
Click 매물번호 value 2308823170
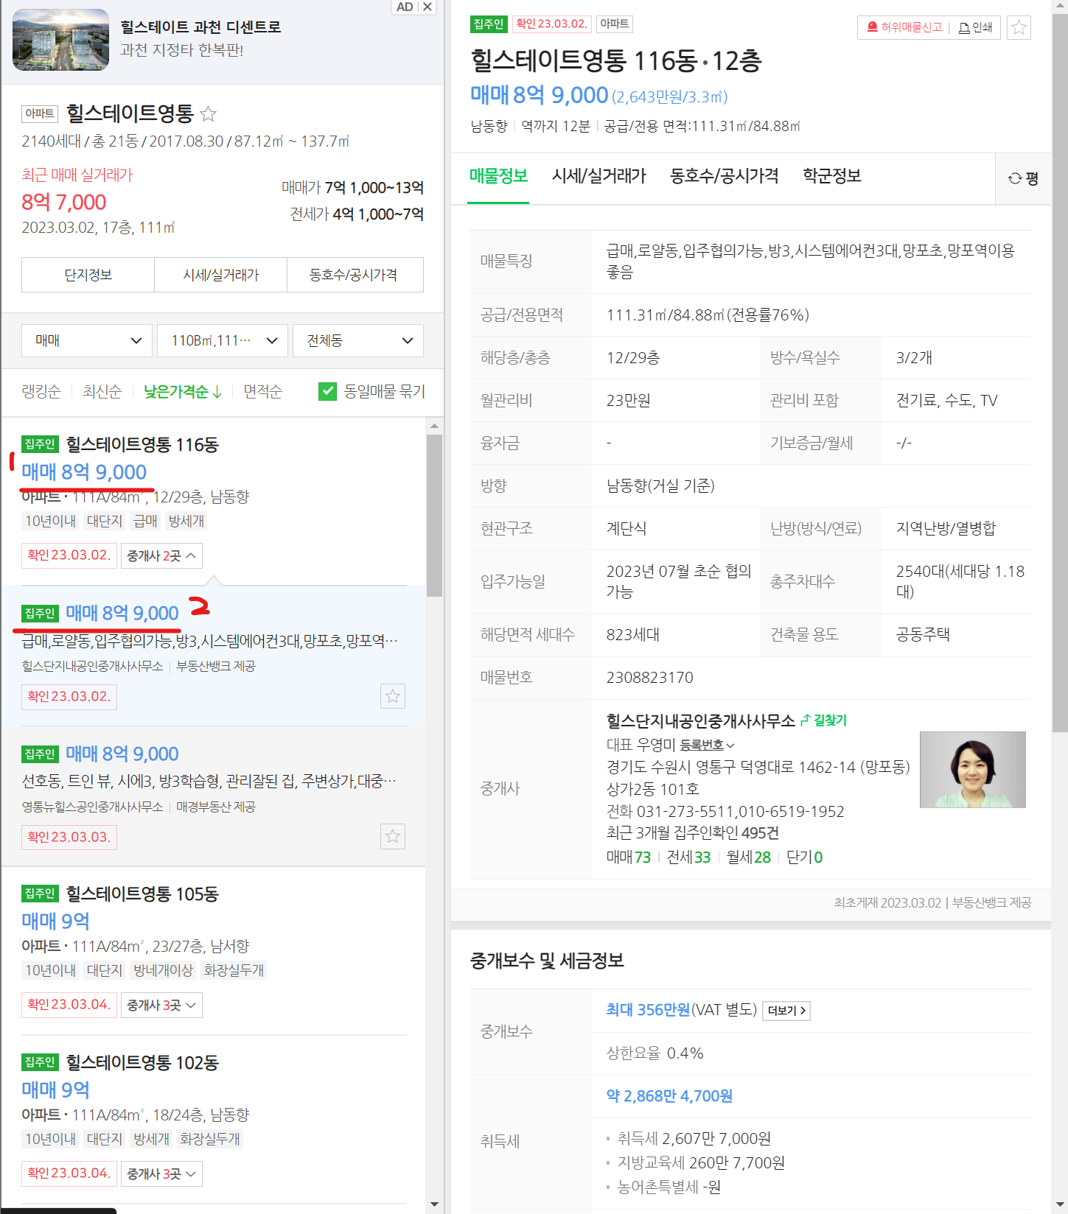tap(649, 678)
